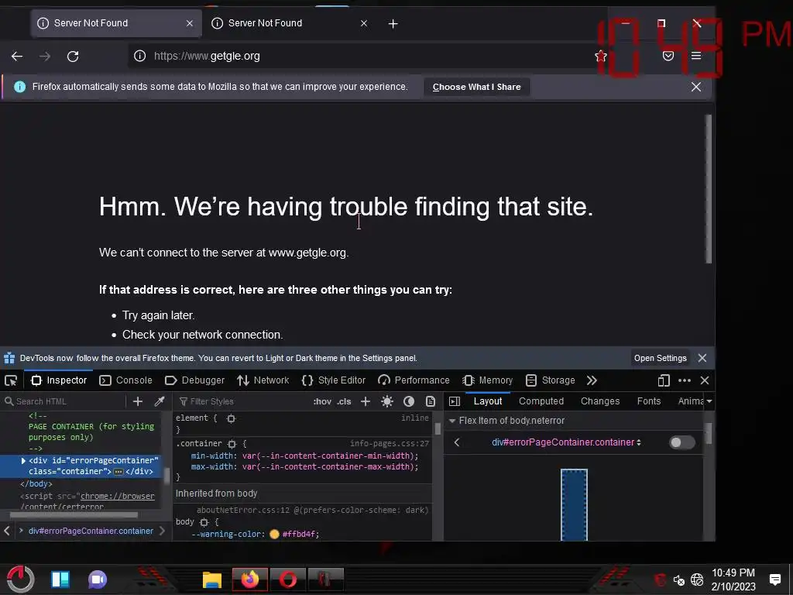Open the Debugger panel

[194, 380]
